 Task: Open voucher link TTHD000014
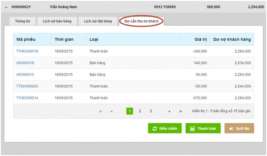pos(27,98)
